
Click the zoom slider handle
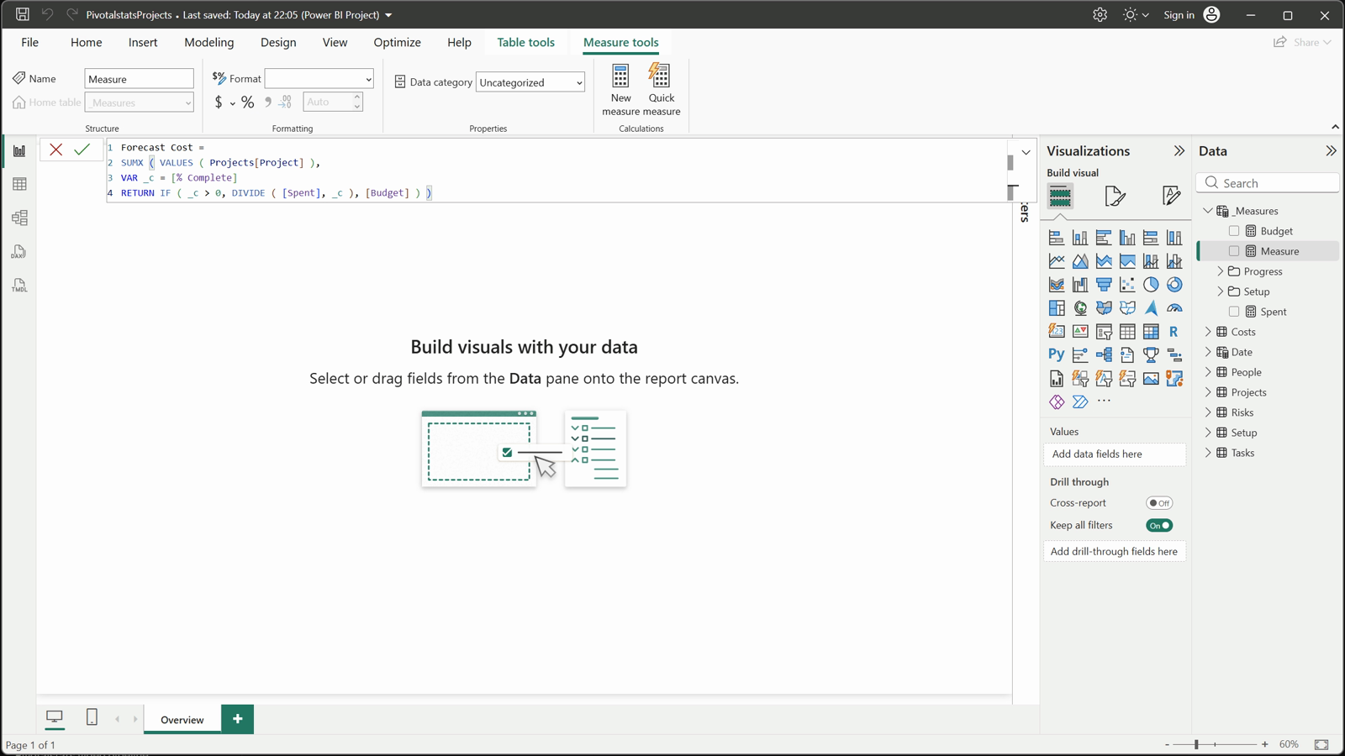point(1196,744)
